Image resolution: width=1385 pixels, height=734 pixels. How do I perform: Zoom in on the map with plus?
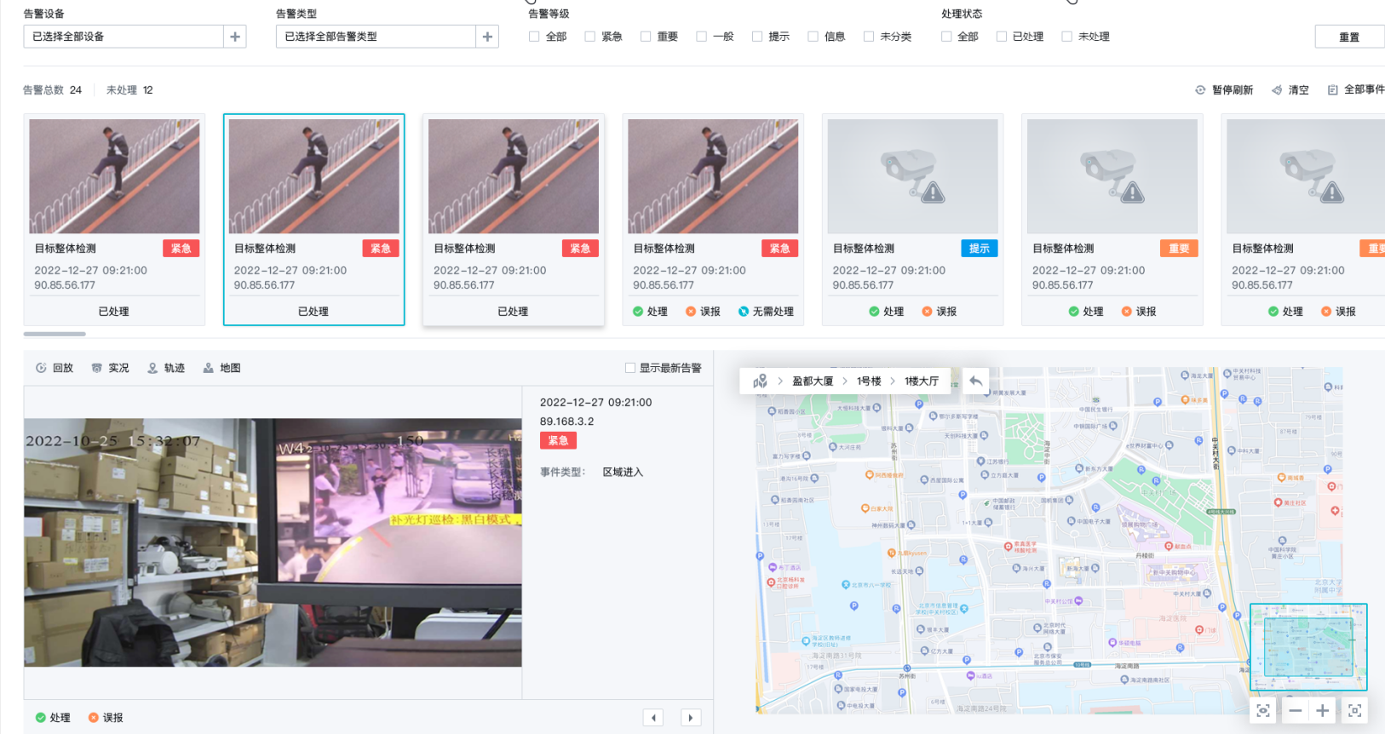pos(1322,710)
